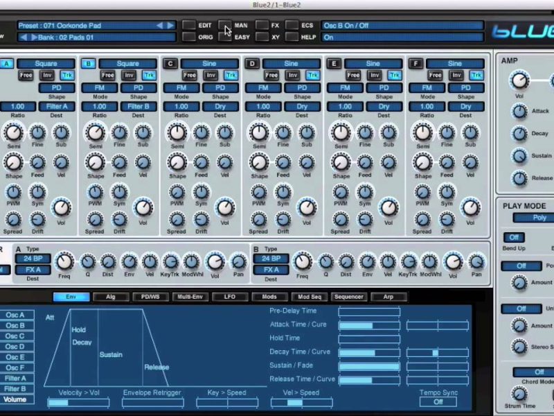Click the Filter B Q knob
This screenshot has height=416, width=554.
pyautogui.click(x=325, y=262)
